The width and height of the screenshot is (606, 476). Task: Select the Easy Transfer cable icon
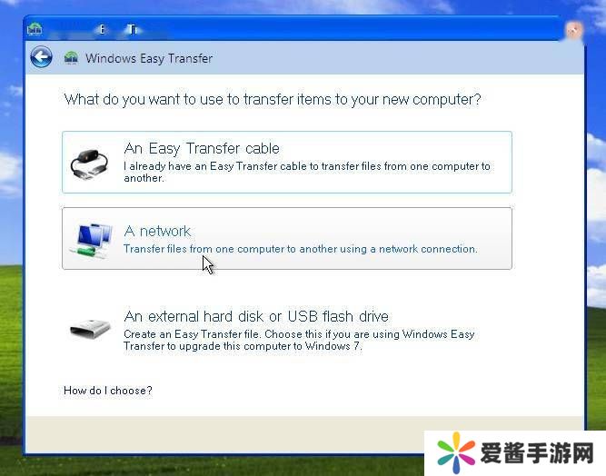click(x=90, y=164)
